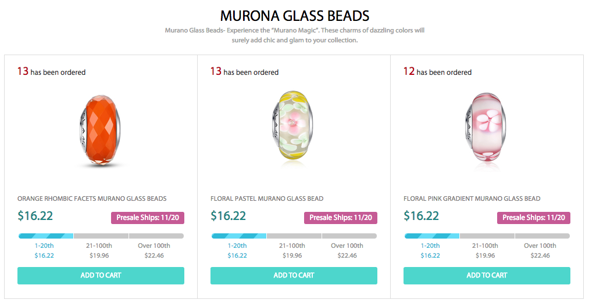Click the pink gradient bead's tier progress bar

(487, 236)
